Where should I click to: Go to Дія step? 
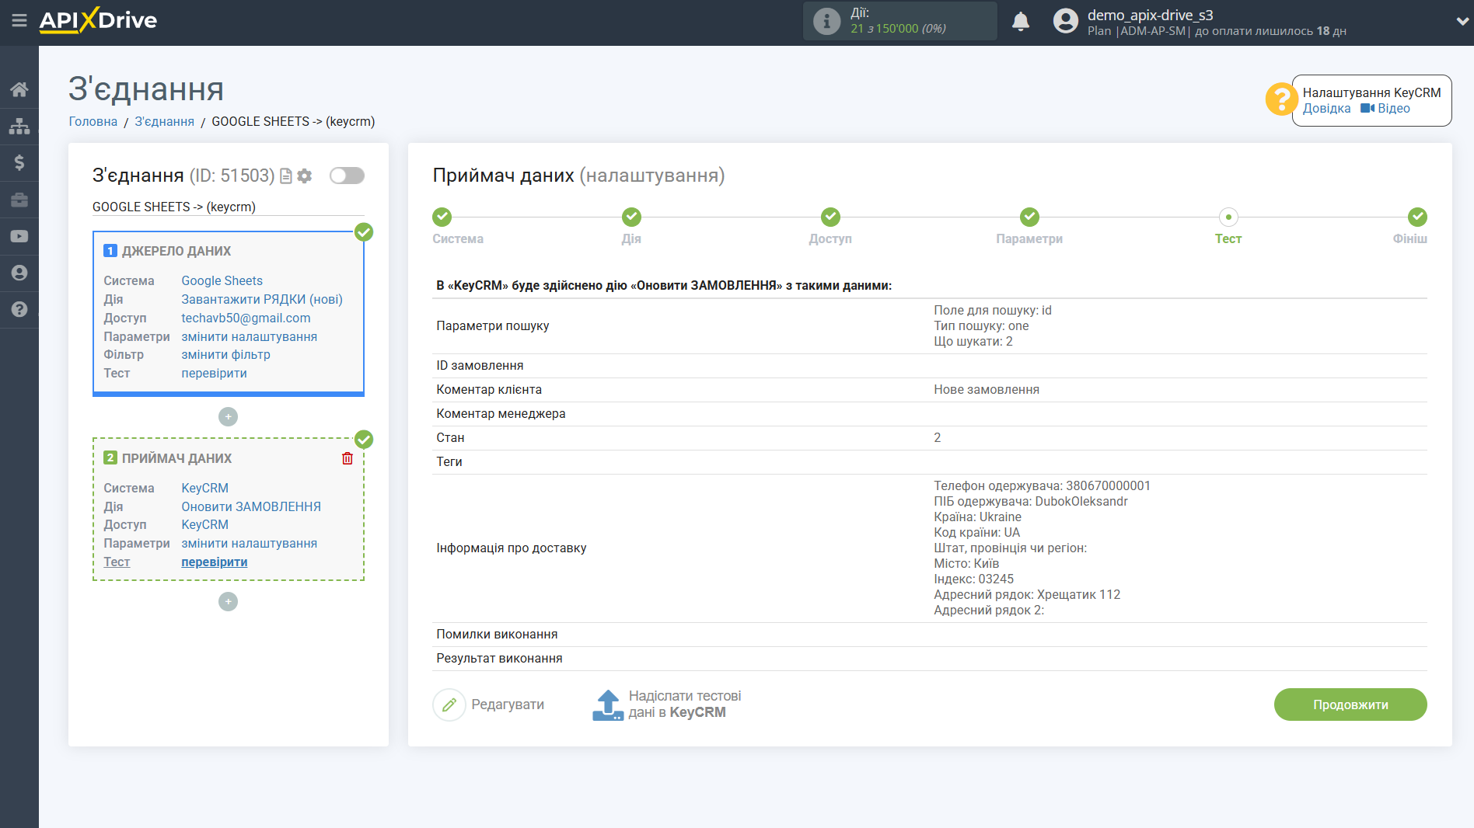631,217
